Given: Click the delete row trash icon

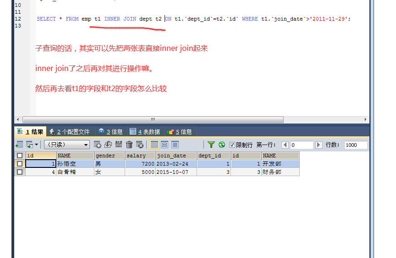Looking at the screenshot, I should tap(129, 145).
